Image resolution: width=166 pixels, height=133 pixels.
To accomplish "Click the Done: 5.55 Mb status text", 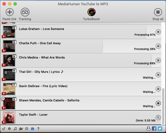I will pyautogui.click(x=146, y=120).
